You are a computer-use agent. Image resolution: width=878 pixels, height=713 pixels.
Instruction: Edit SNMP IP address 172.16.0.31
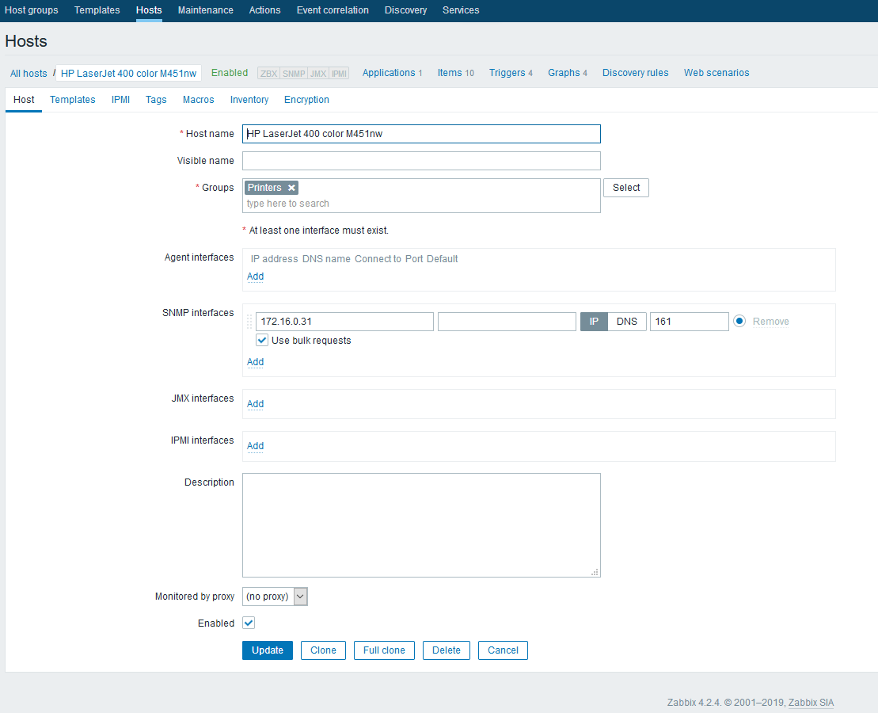tap(344, 322)
